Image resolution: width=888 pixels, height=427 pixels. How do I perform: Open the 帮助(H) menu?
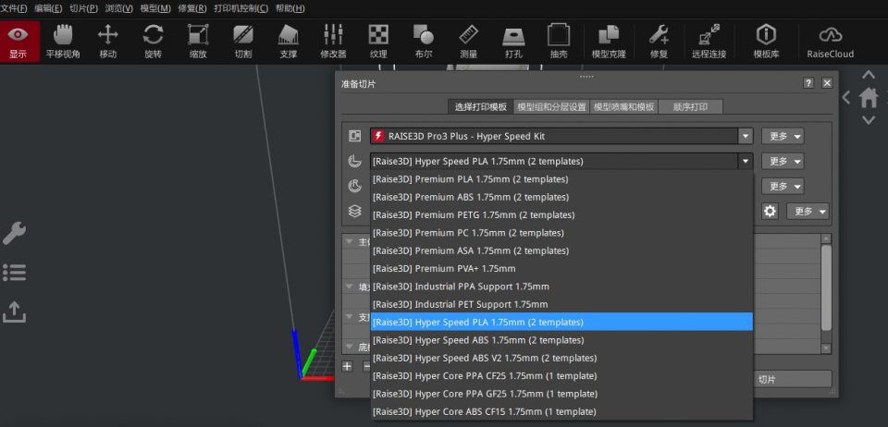(x=290, y=8)
